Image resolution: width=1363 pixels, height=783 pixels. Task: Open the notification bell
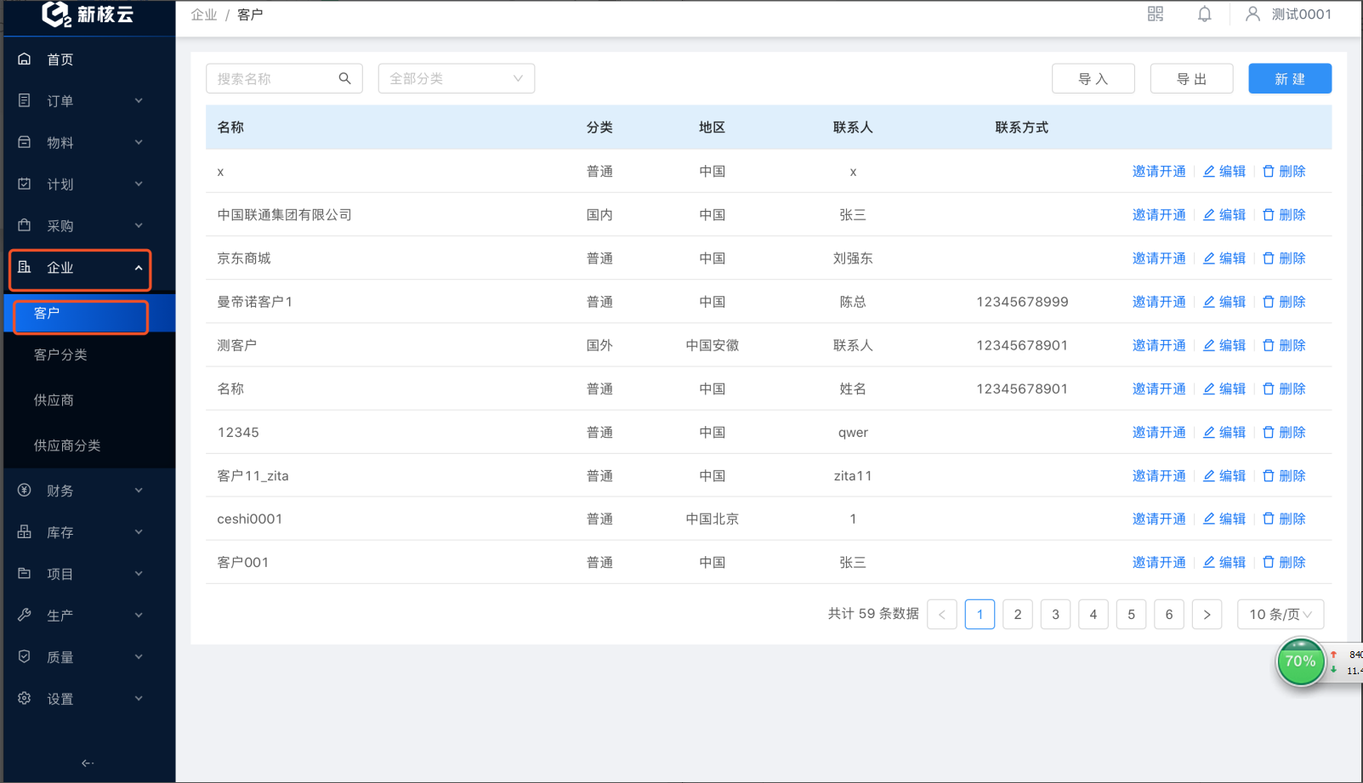pyautogui.click(x=1205, y=14)
